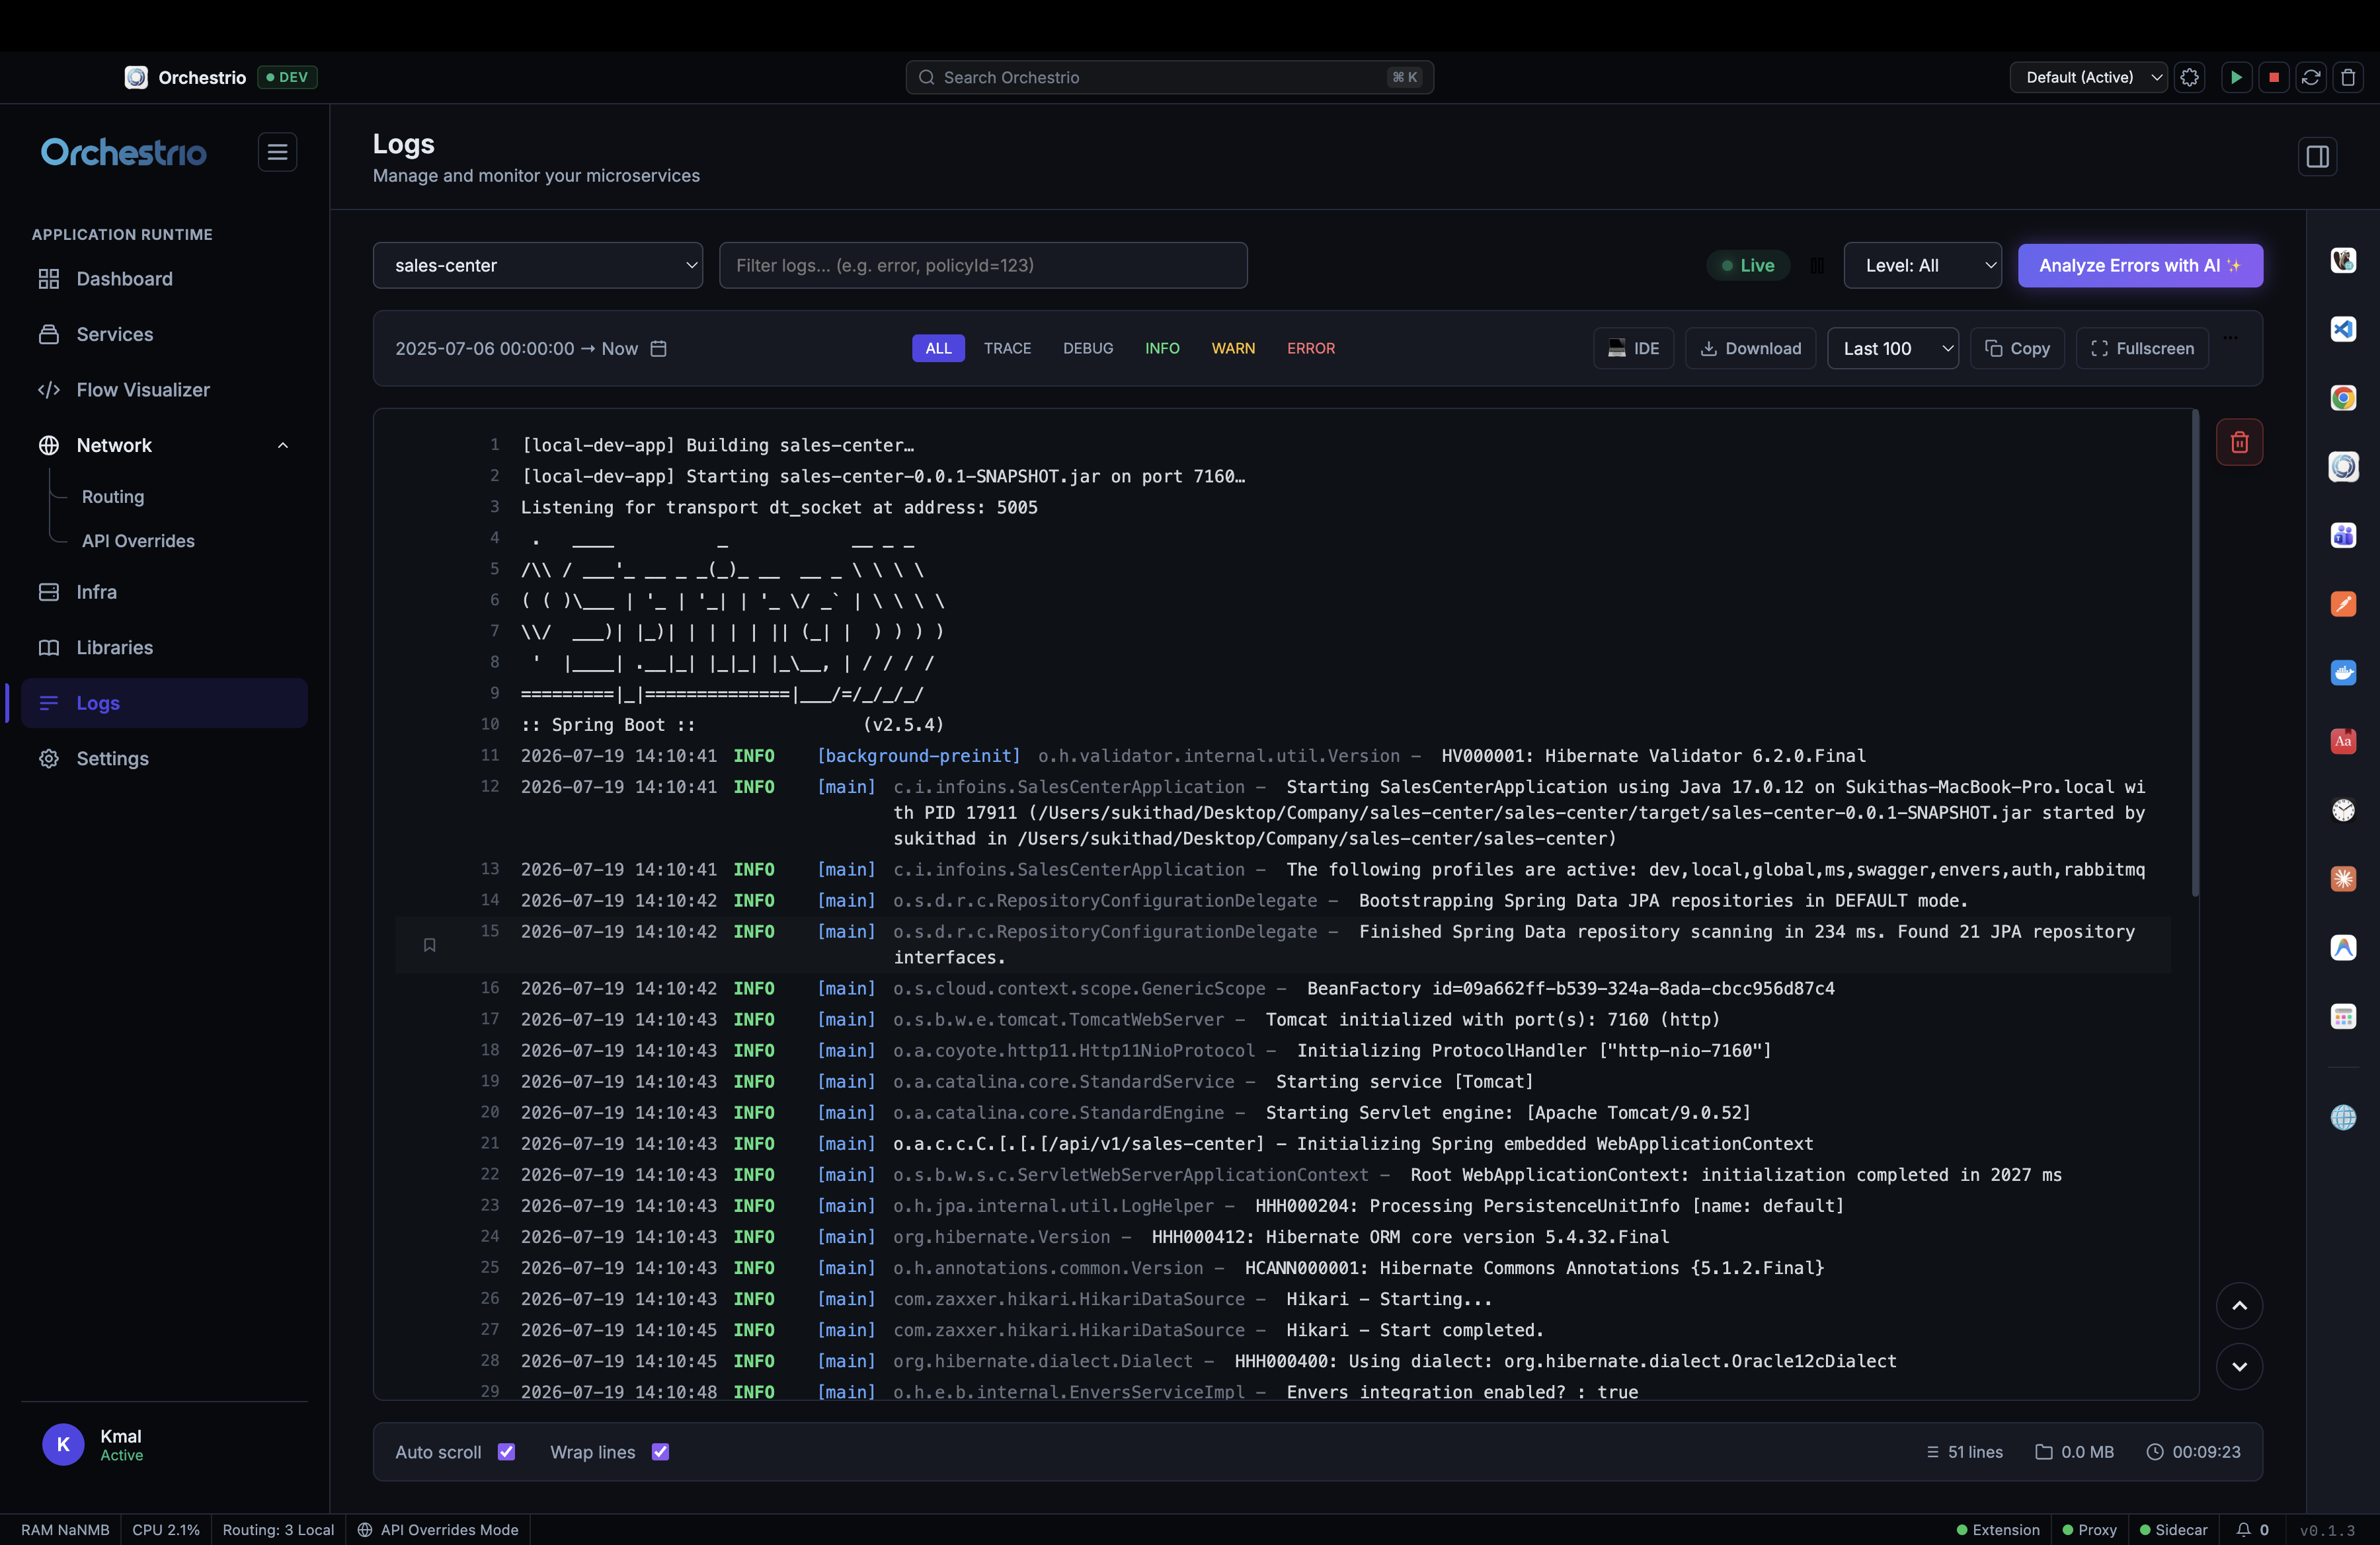Viewport: 2380px width, 1545px height.
Task: Open Routing under Network
Action: coord(113,497)
